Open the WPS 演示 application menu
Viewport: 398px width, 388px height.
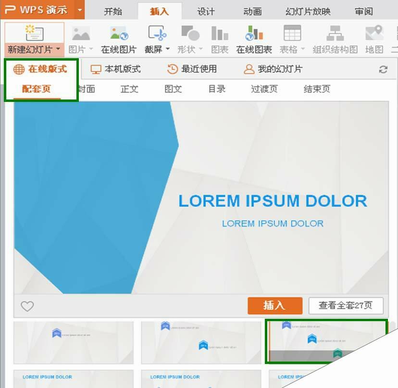(37, 10)
